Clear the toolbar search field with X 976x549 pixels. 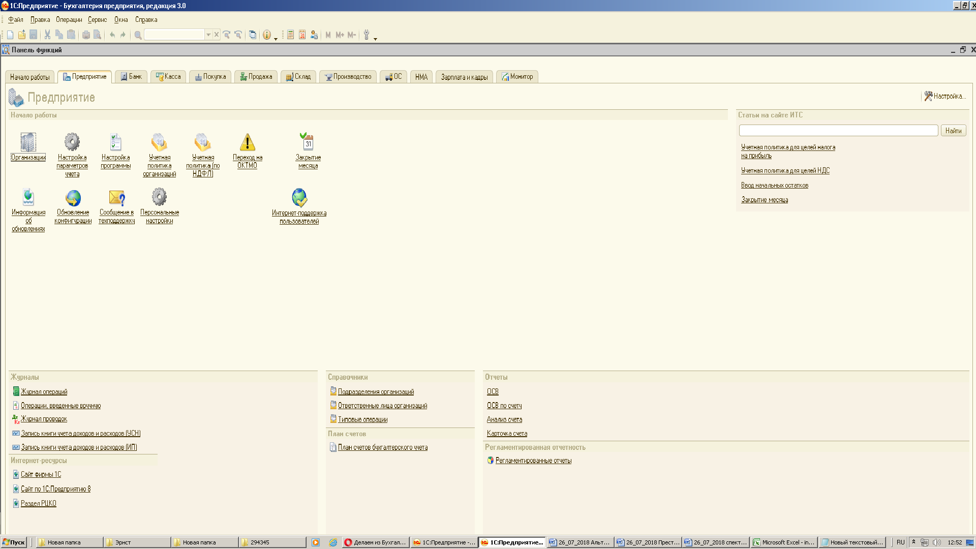pos(217,35)
